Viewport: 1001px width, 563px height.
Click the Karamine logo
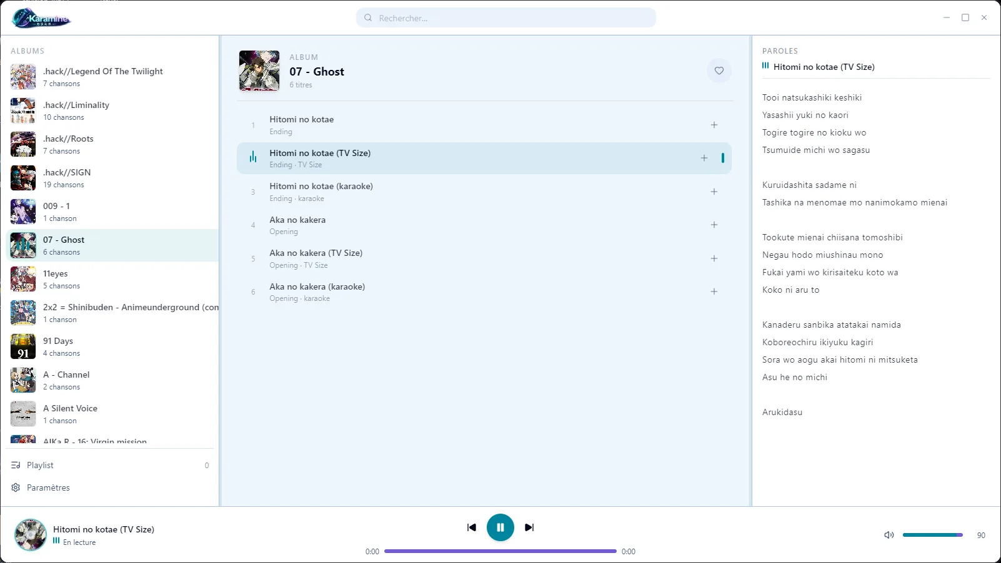(x=41, y=18)
